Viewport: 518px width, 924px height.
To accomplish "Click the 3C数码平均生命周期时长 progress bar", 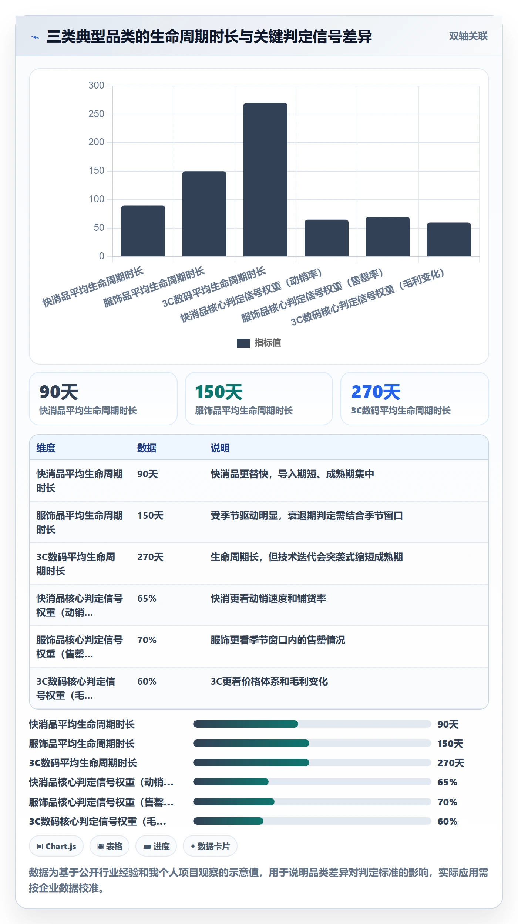I will (312, 762).
